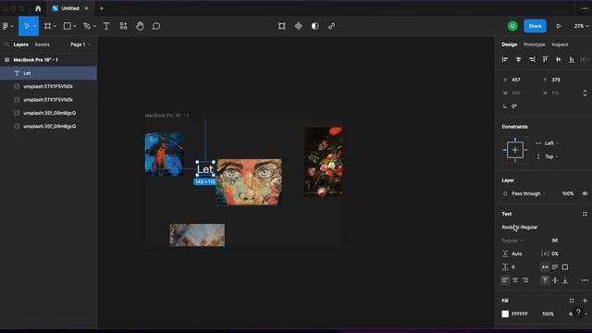Open the Resources tool
This screenshot has height=333, width=592.
point(123,26)
